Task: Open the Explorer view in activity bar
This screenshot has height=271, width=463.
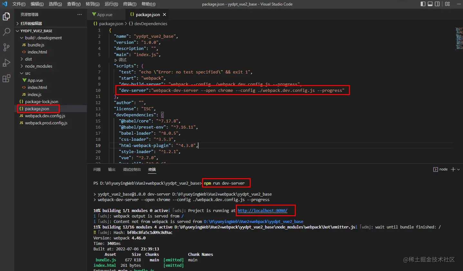Action: (6, 16)
